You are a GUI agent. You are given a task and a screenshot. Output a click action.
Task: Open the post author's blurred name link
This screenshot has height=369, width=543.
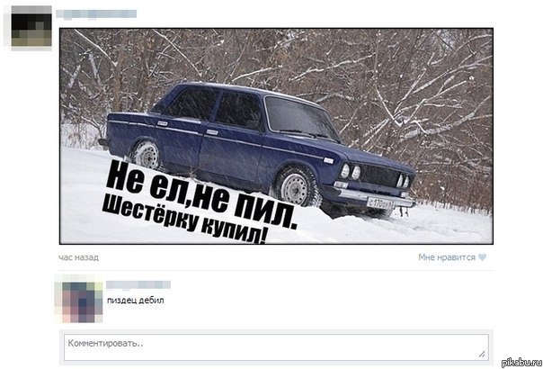[96, 13]
